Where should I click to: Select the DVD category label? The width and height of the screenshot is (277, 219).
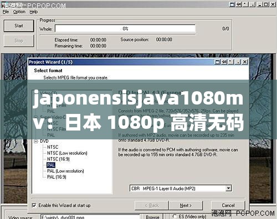pos(44,141)
